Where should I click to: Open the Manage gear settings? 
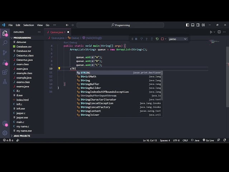pos(5,133)
